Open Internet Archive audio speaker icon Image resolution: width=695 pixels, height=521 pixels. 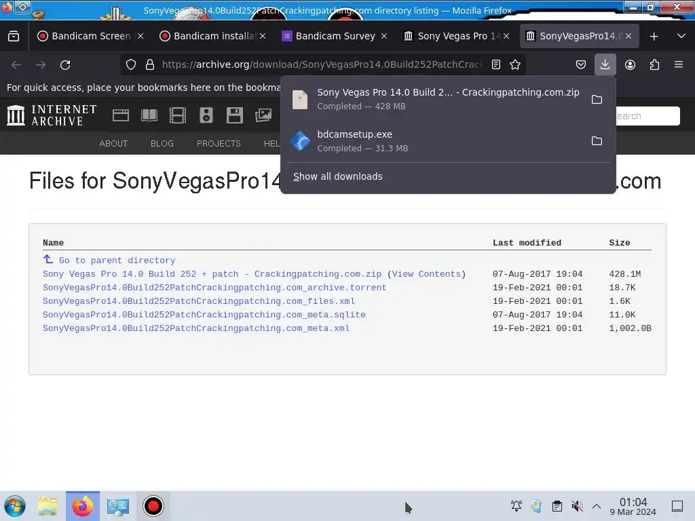(x=206, y=115)
